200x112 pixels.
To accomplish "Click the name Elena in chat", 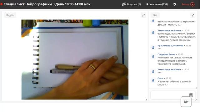I will [160, 78].
